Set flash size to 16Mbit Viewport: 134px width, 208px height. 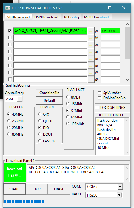click(68, 104)
